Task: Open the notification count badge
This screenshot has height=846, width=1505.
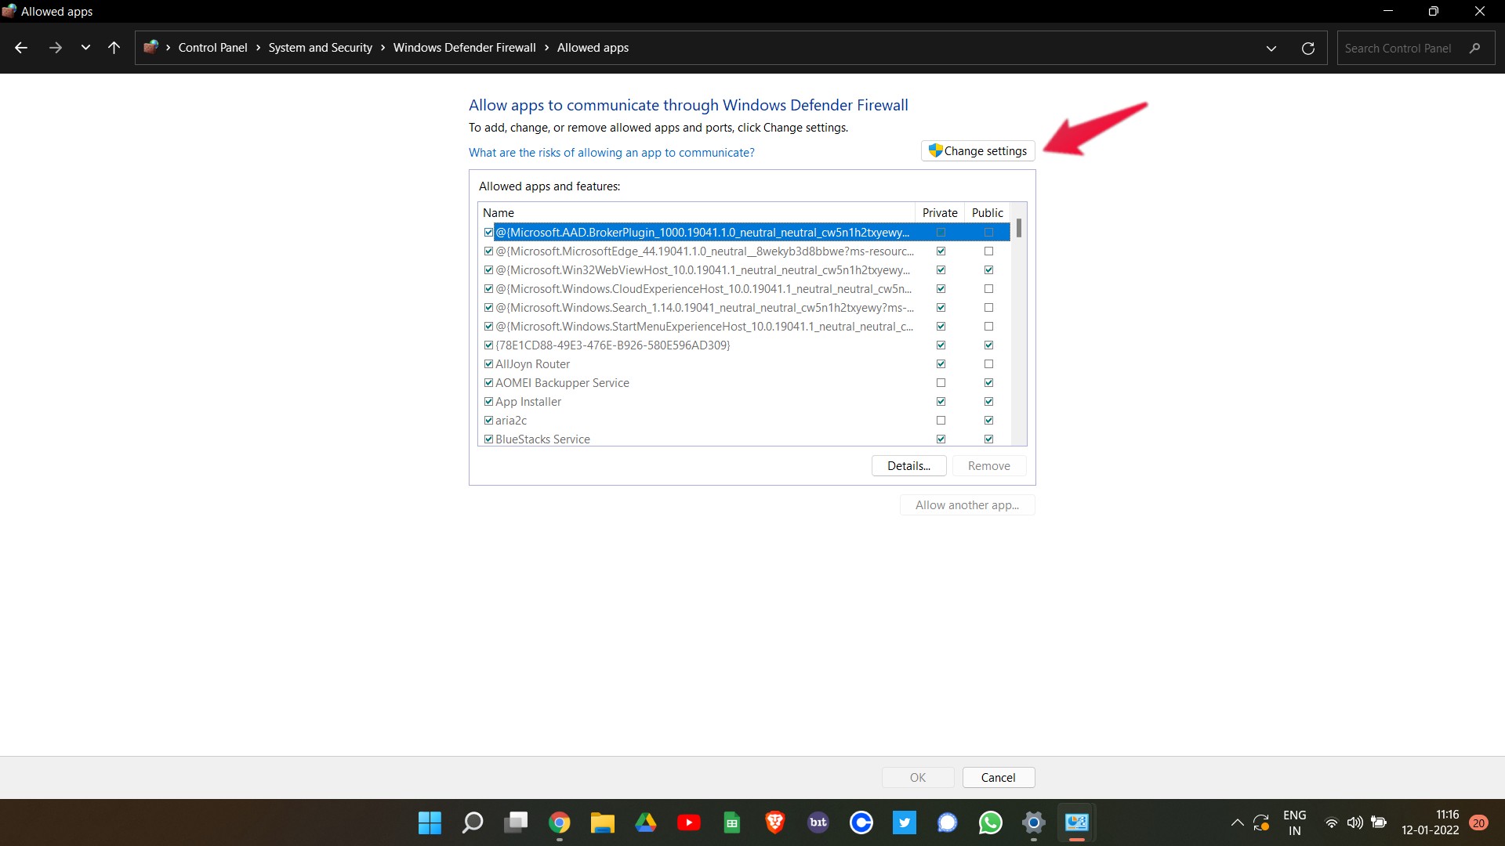Action: (x=1478, y=822)
